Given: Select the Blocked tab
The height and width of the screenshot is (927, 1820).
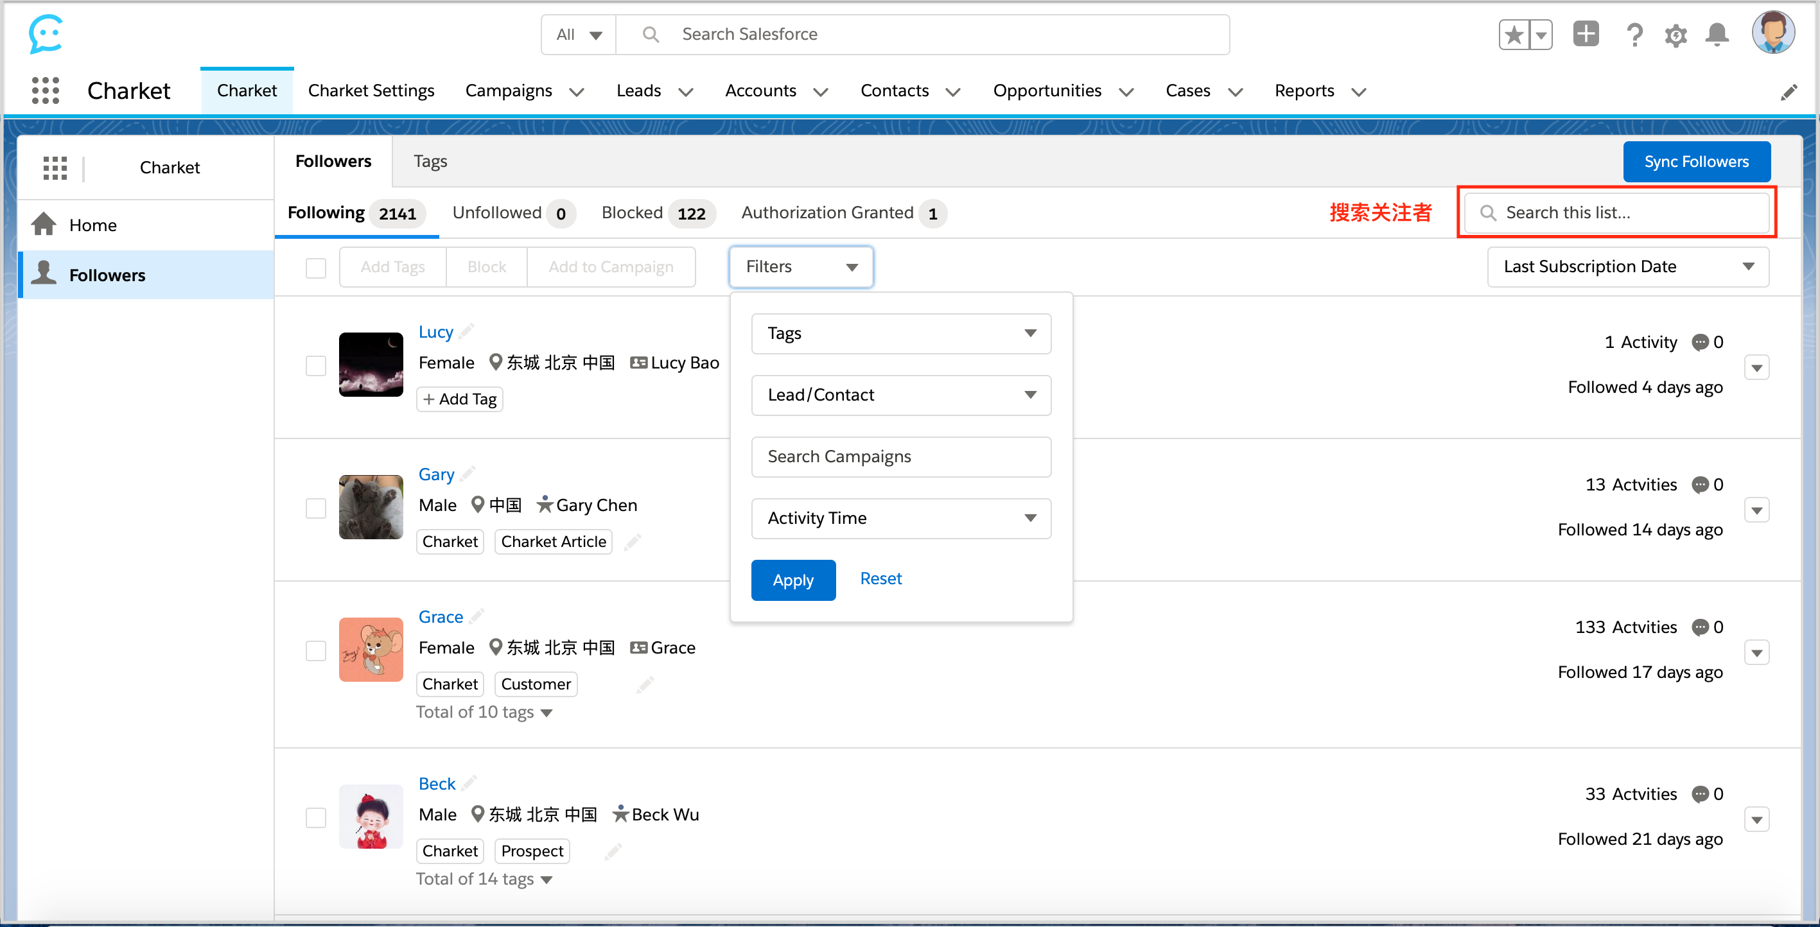Looking at the screenshot, I should [658, 213].
